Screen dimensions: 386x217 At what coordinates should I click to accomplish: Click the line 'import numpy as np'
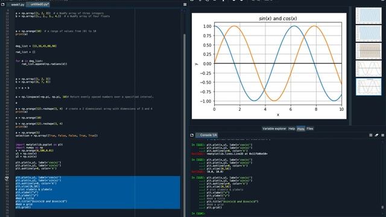point(30,148)
